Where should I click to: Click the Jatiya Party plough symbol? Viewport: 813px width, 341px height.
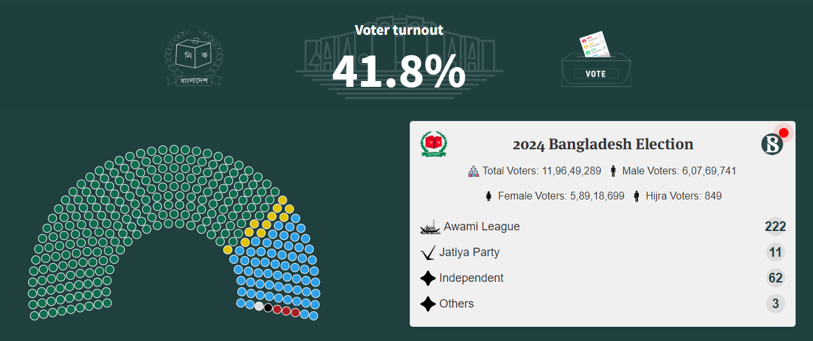coord(428,253)
